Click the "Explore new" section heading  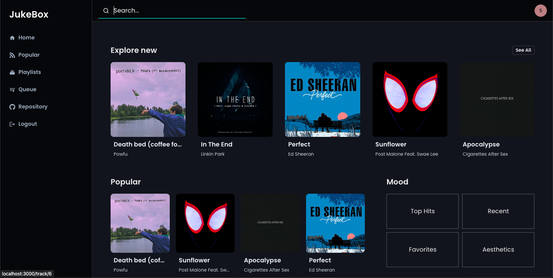(x=133, y=50)
